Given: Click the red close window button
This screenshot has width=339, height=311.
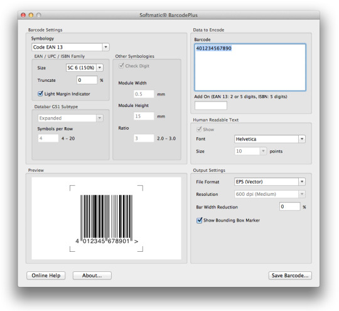Looking at the screenshot, I should click(x=23, y=15).
